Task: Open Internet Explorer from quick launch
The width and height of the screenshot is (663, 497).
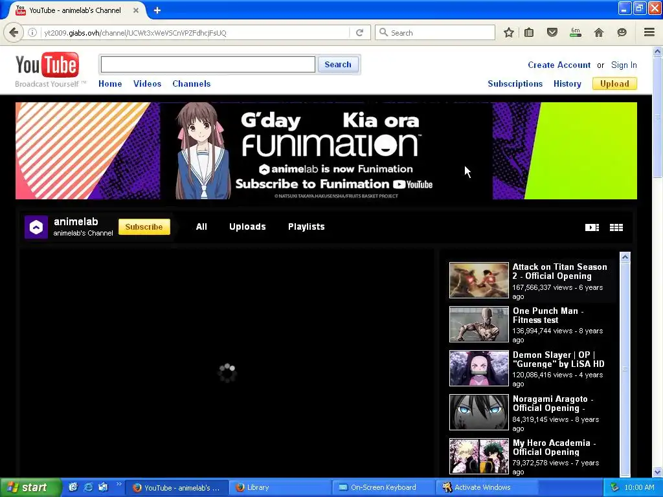Action: pyautogui.click(x=88, y=487)
